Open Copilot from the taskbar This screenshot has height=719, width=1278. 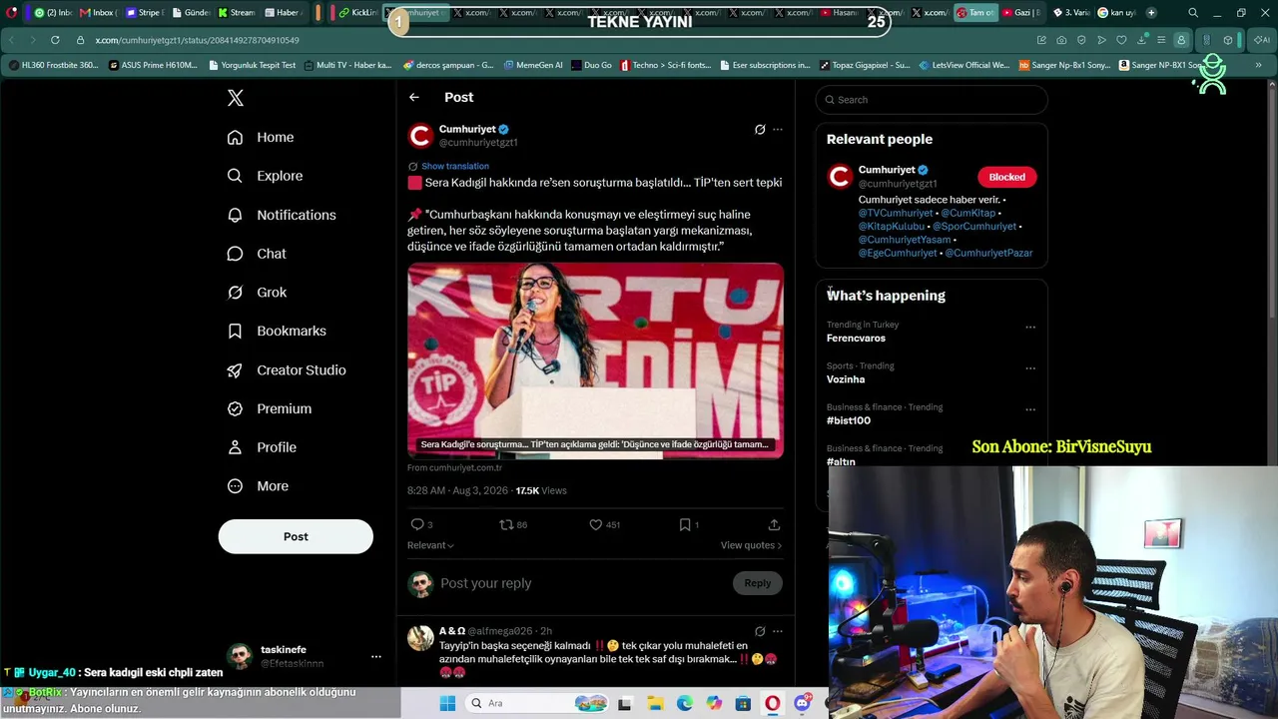pyautogui.click(x=714, y=703)
